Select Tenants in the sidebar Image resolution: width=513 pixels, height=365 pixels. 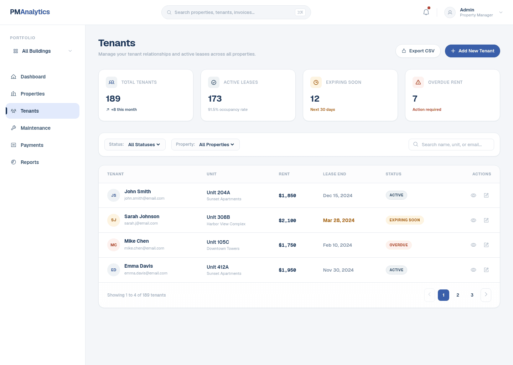43,111
